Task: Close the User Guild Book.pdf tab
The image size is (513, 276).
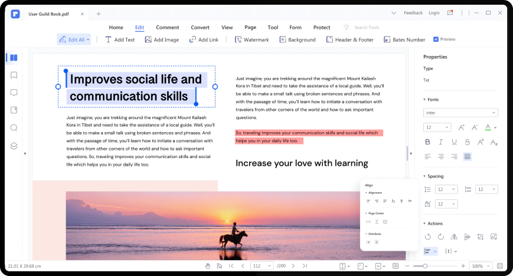Action: click(x=82, y=14)
